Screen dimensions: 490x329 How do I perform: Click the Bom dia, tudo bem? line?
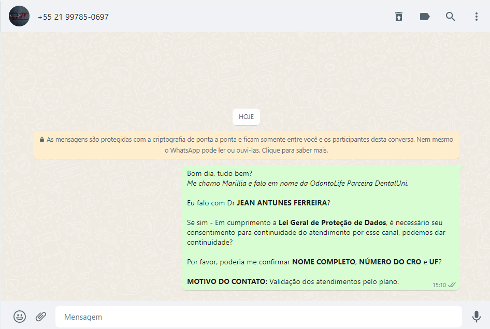tap(220, 173)
